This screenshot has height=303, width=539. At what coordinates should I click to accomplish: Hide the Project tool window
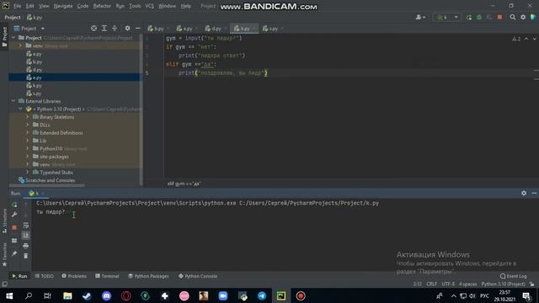point(138,29)
